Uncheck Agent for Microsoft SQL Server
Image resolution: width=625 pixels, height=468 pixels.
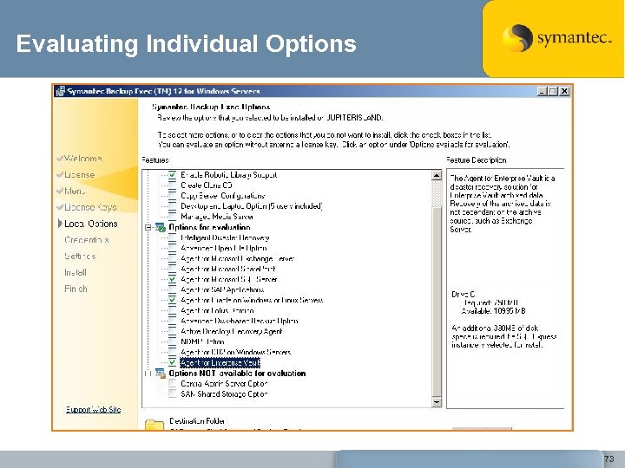point(172,279)
